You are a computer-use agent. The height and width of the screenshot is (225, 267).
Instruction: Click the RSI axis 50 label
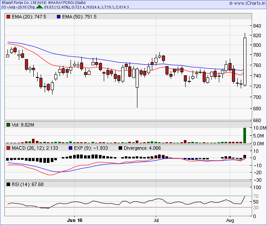(x=256, y=202)
